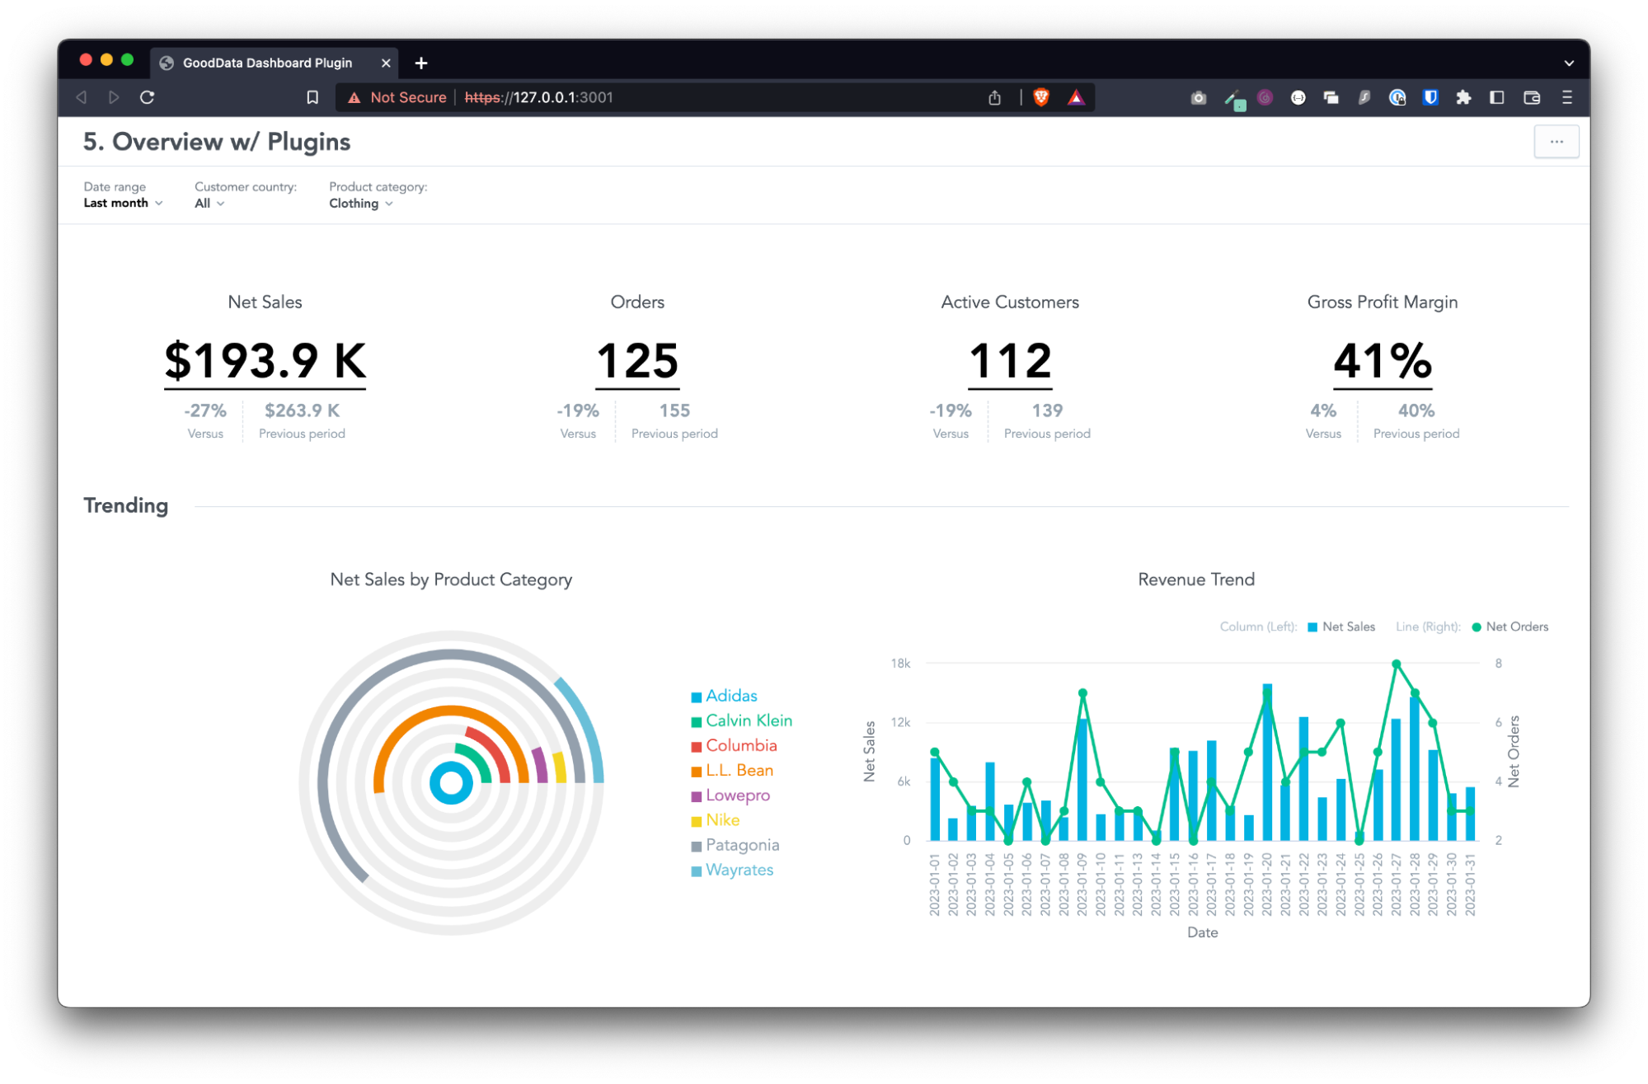This screenshot has height=1084, width=1648.
Task: Select the Nike yellow color swatch
Action: coord(697,820)
